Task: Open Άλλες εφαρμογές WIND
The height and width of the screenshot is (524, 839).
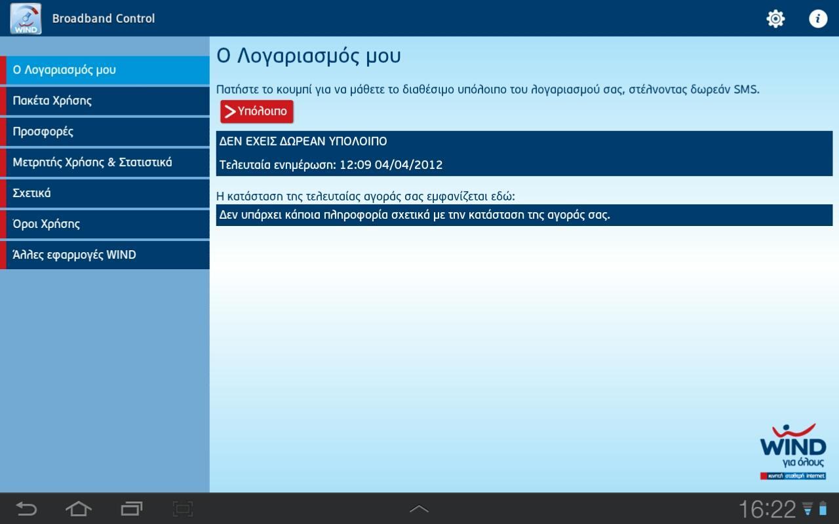Action: (105, 255)
